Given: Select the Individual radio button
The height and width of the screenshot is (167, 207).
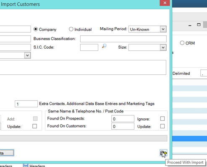Looking at the screenshot, I should click(71, 29).
